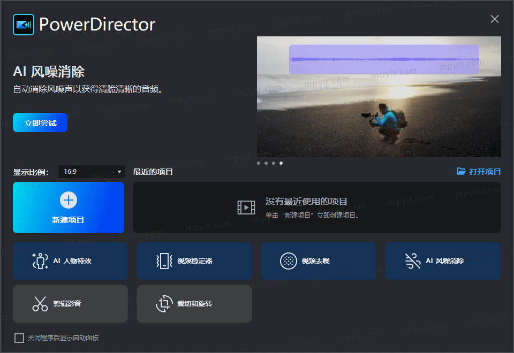This screenshot has height=353, width=514.
Task: Open 裁切和旋转 tool
Action: coord(194,304)
